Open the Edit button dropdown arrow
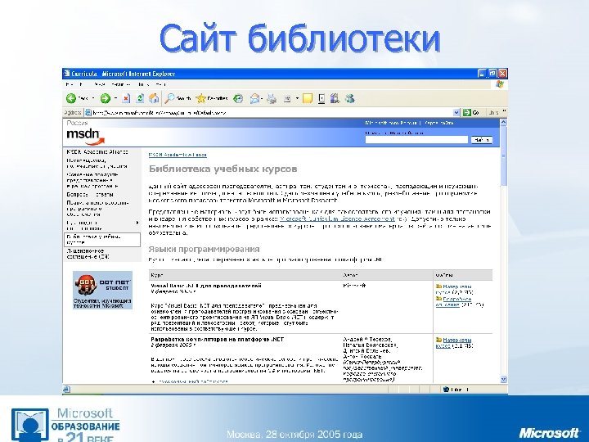589x442 pixels. coord(297,98)
